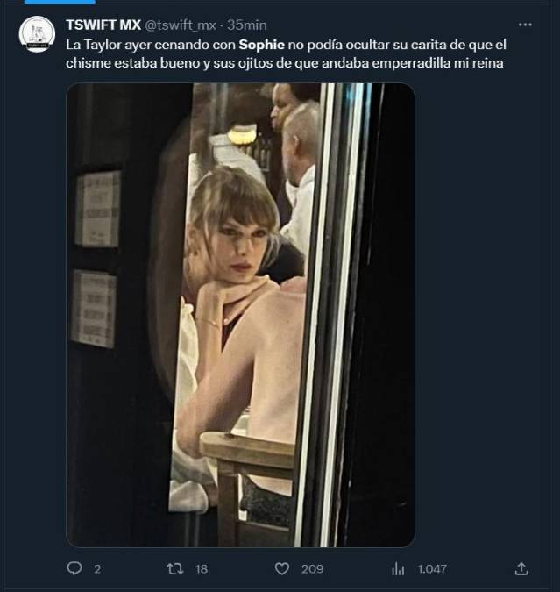560x592 pixels.
Task: Click the like count showing 209
Action: click(312, 568)
